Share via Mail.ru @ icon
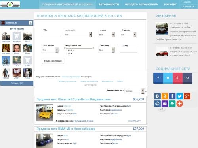The width and height of the screenshot is (198, 148). tap(157, 103)
